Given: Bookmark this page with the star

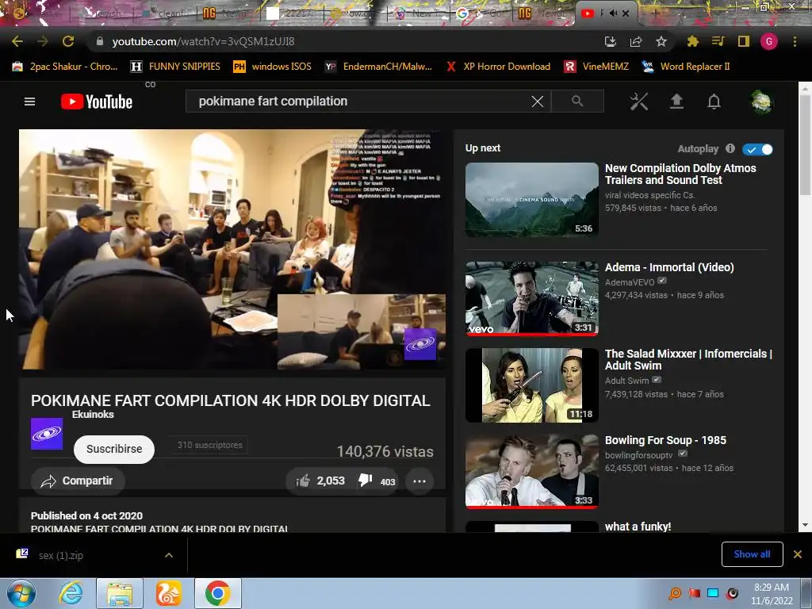Looking at the screenshot, I should click(661, 41).
